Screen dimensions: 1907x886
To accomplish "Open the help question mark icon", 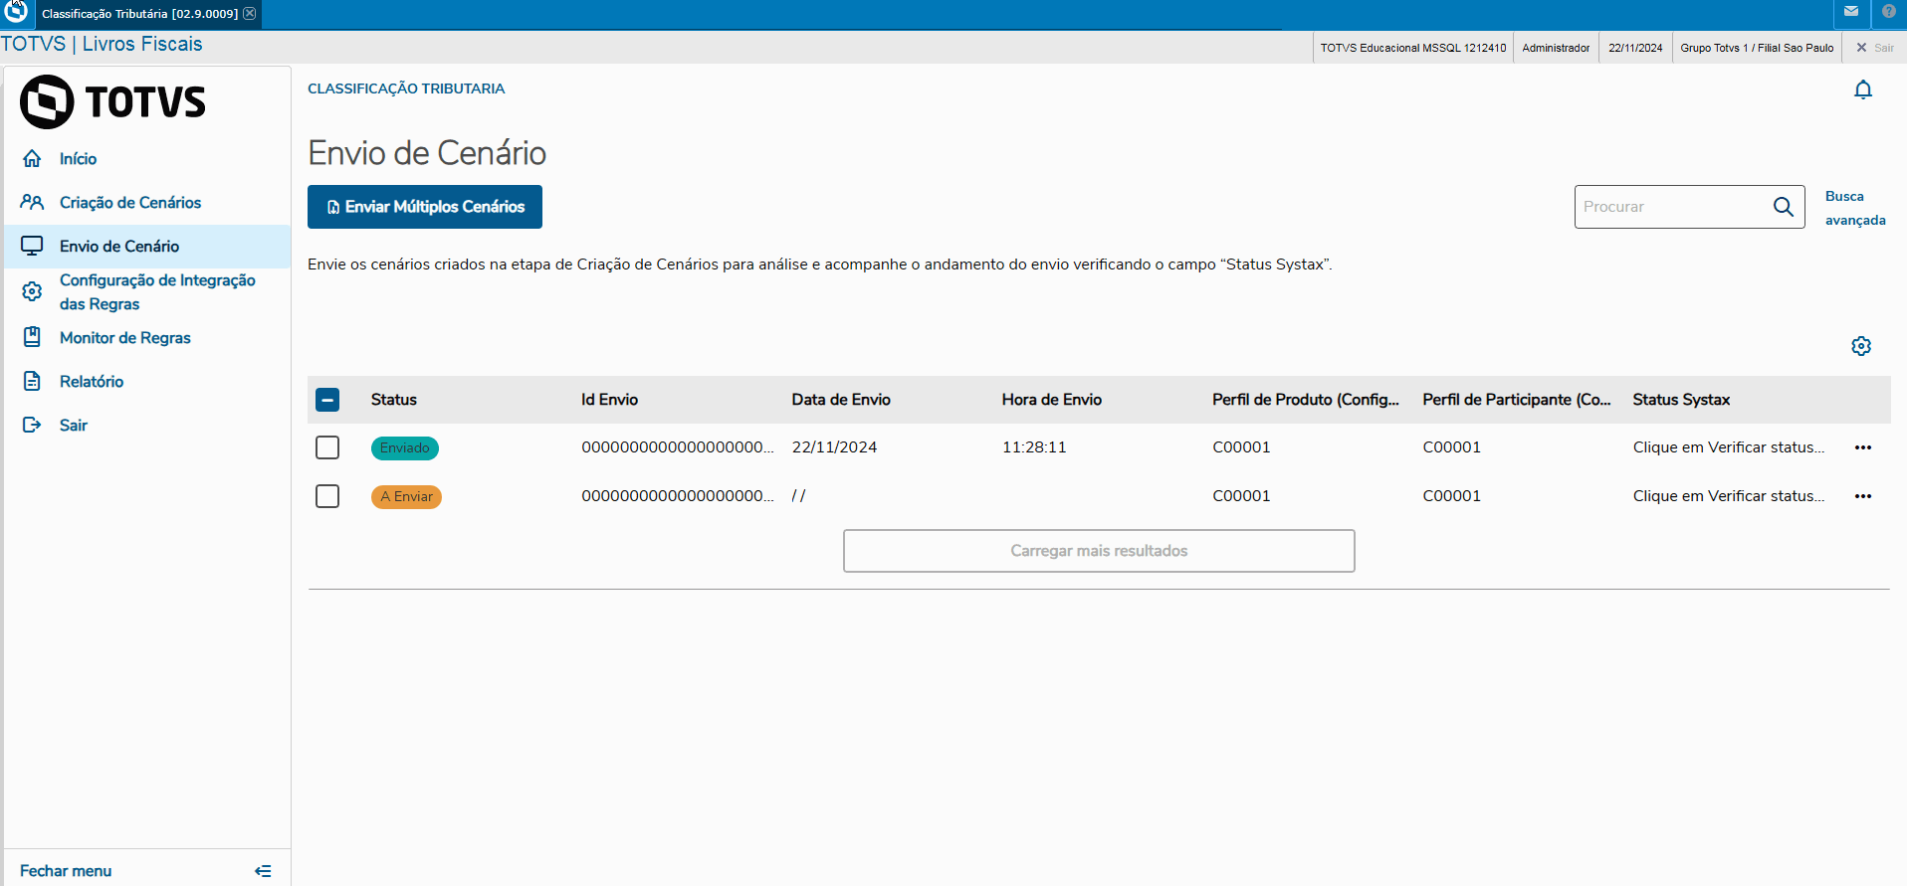I will click(x=1889, y=12).
